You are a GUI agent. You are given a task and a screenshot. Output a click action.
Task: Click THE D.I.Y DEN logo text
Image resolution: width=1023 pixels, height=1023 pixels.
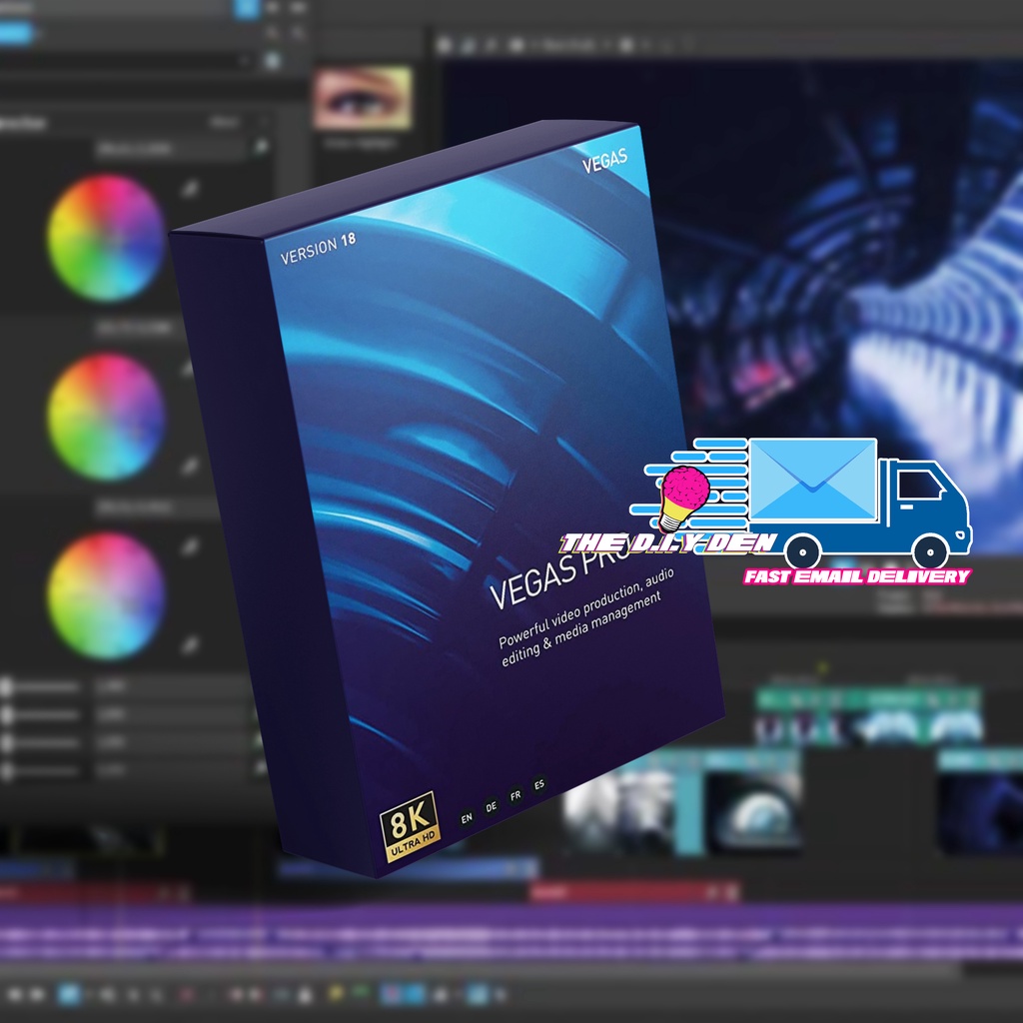[667, 543]
